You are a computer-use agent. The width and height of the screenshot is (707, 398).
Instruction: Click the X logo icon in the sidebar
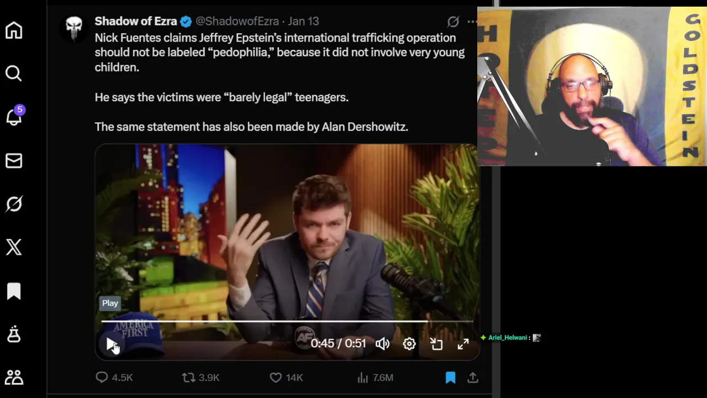click(14, 247)
